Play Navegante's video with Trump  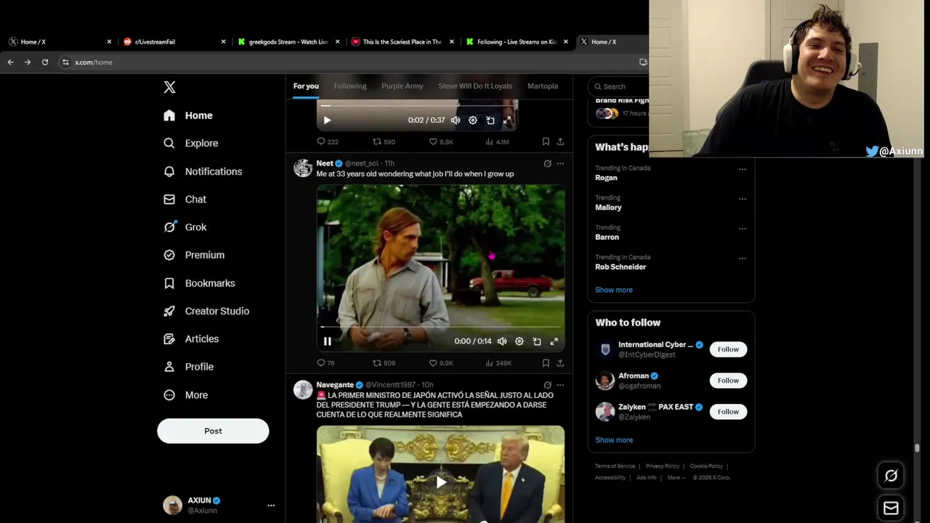coord(440,482)
